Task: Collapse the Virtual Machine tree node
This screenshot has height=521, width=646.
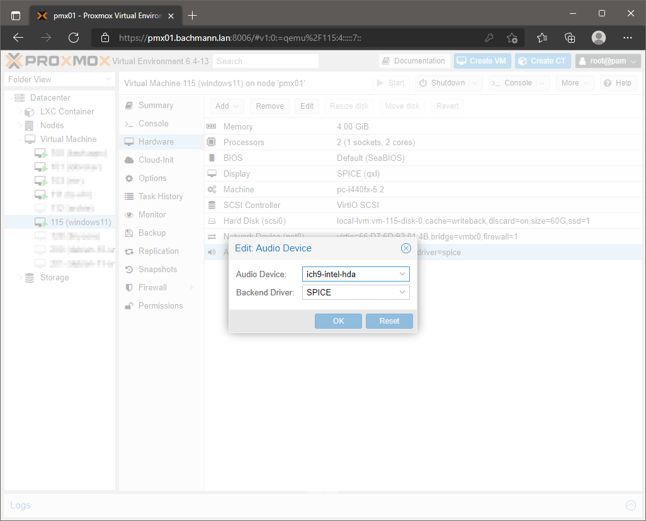Action: [x=20, y=140]
